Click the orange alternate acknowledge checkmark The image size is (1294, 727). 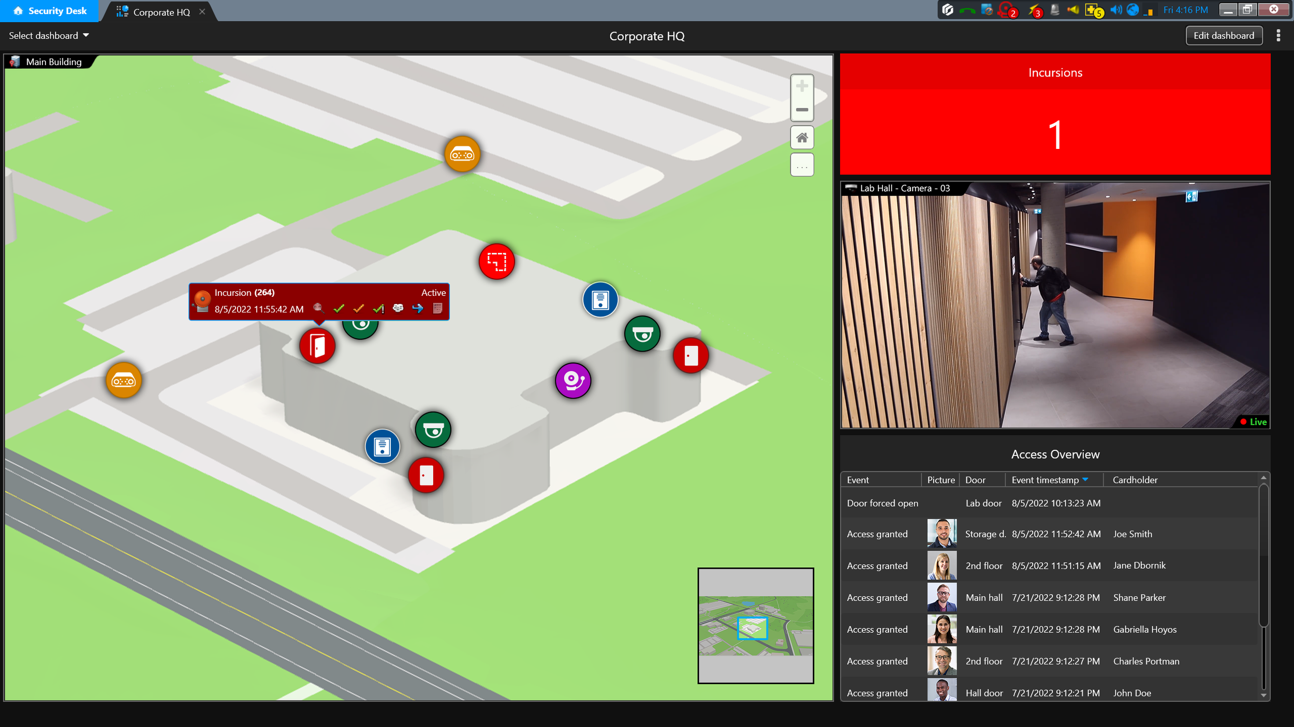pos(359,309)
